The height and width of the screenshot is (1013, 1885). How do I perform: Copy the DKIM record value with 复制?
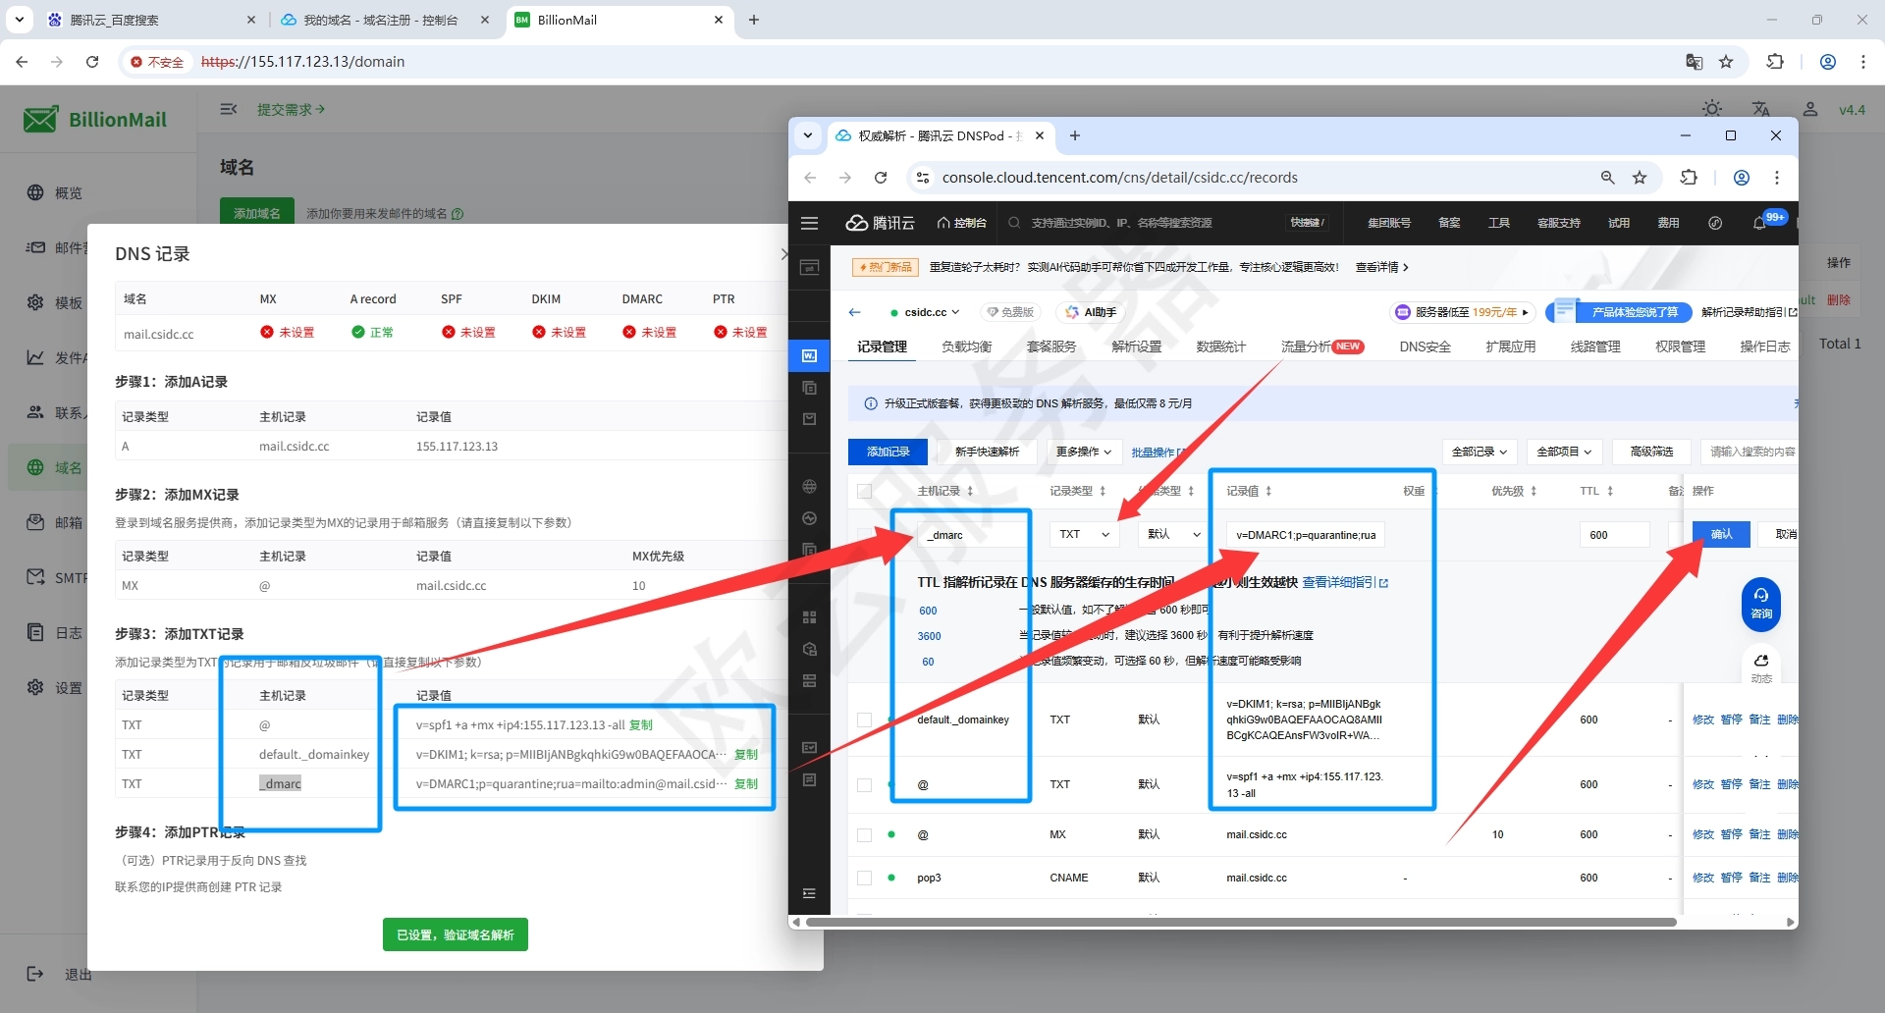[x=746, y=754]
